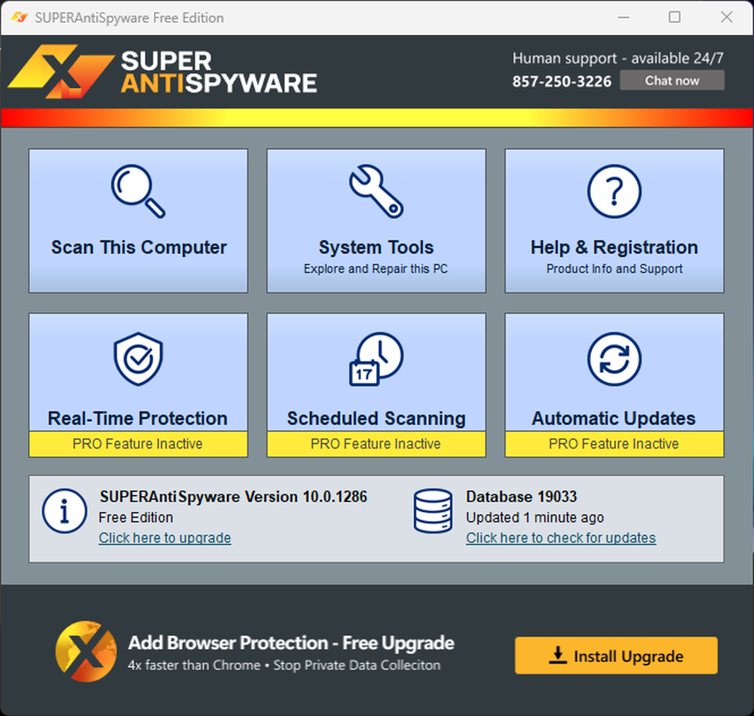Activate the Scheduled Scanning PRO feature banner
This screenshot has height=716, width=754.
click(x=375, y=444)
